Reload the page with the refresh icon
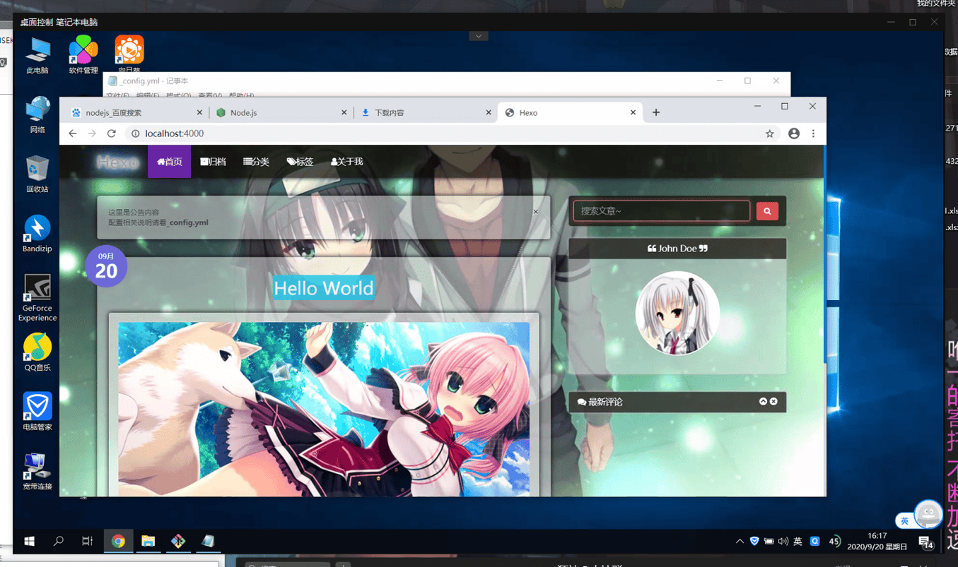 pos(111,133)
